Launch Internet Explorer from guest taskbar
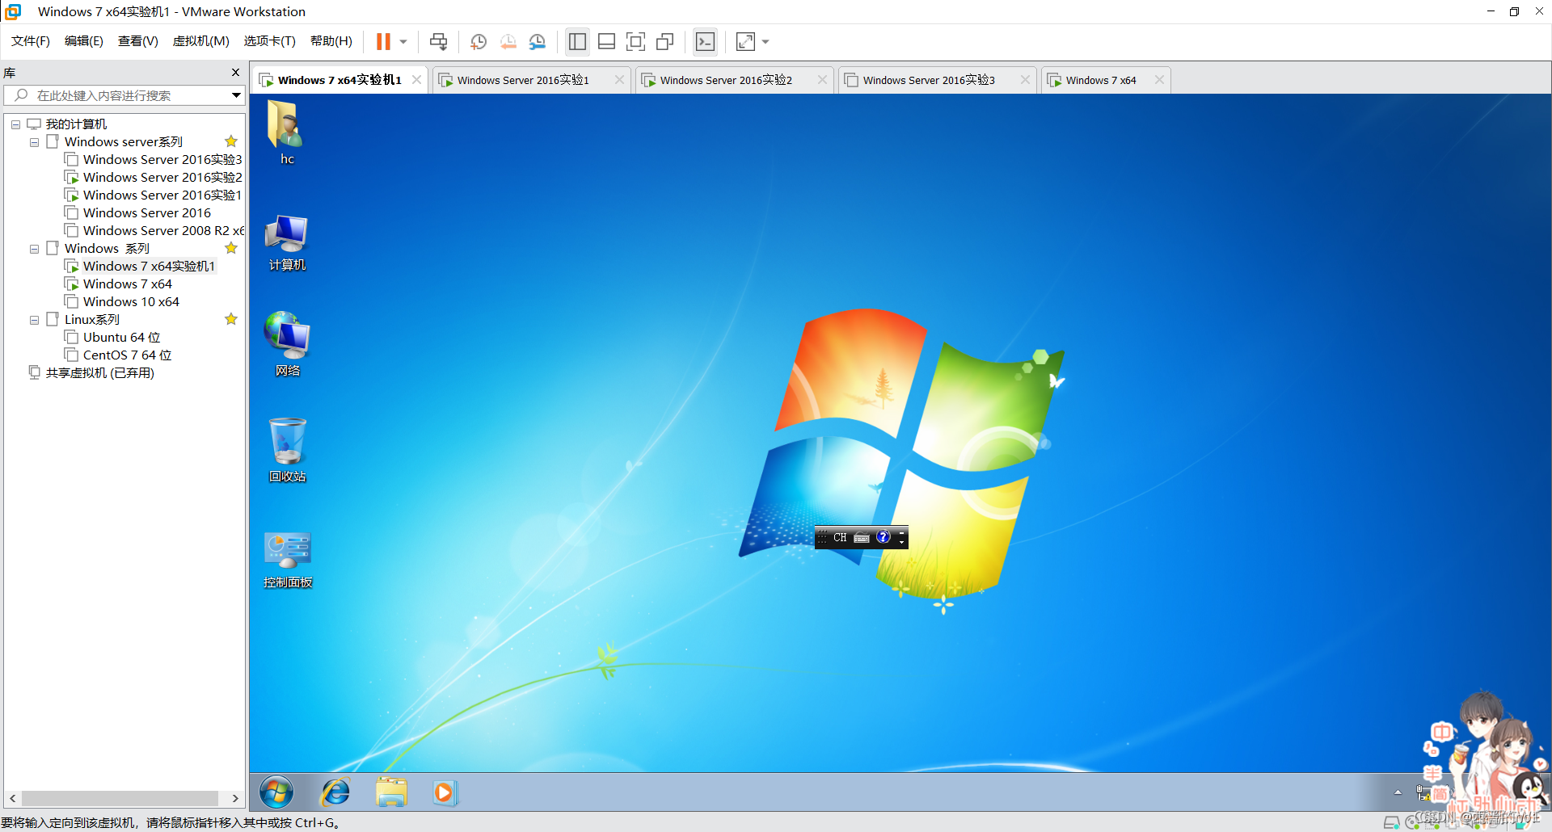The image size is (1552, 832). [x=335, y=792]
